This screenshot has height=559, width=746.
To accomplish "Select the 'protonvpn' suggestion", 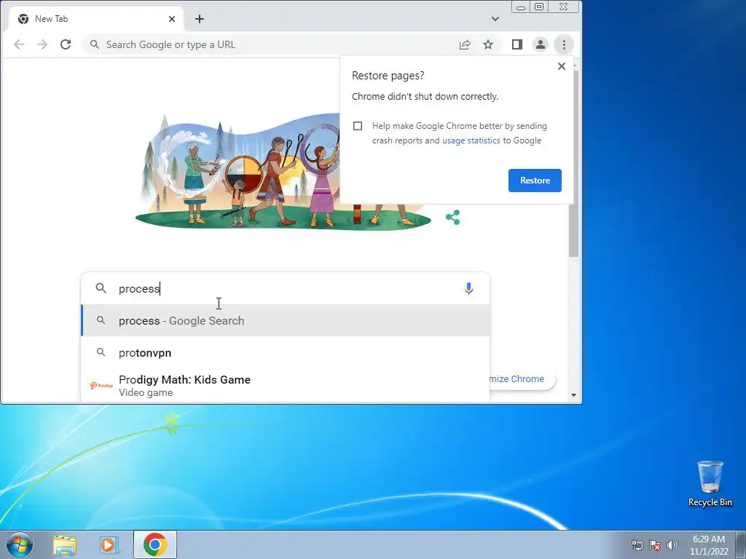I will coord(286,353).
